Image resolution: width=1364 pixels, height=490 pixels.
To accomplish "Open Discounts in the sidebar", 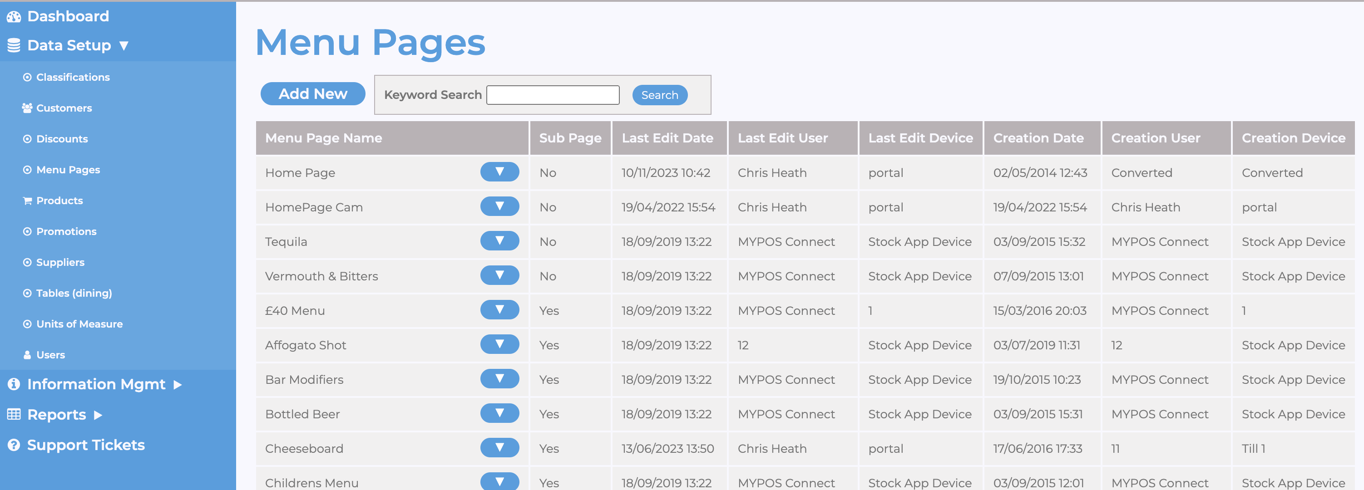I will 62,139.
